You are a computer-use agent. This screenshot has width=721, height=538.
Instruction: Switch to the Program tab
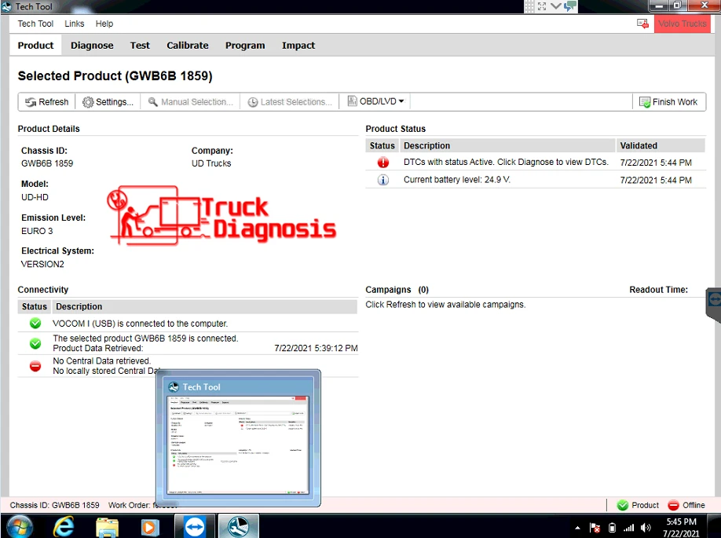tap(245, 46)
